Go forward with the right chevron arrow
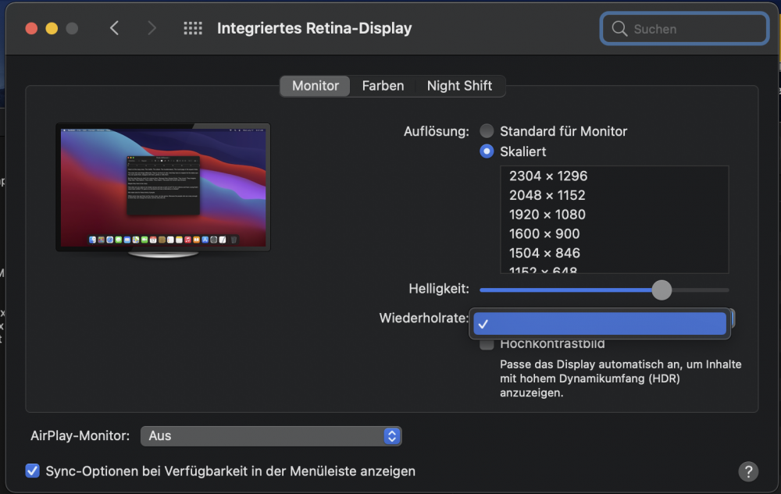The height and width of the screenshot is (494, 781). point(152,28)
